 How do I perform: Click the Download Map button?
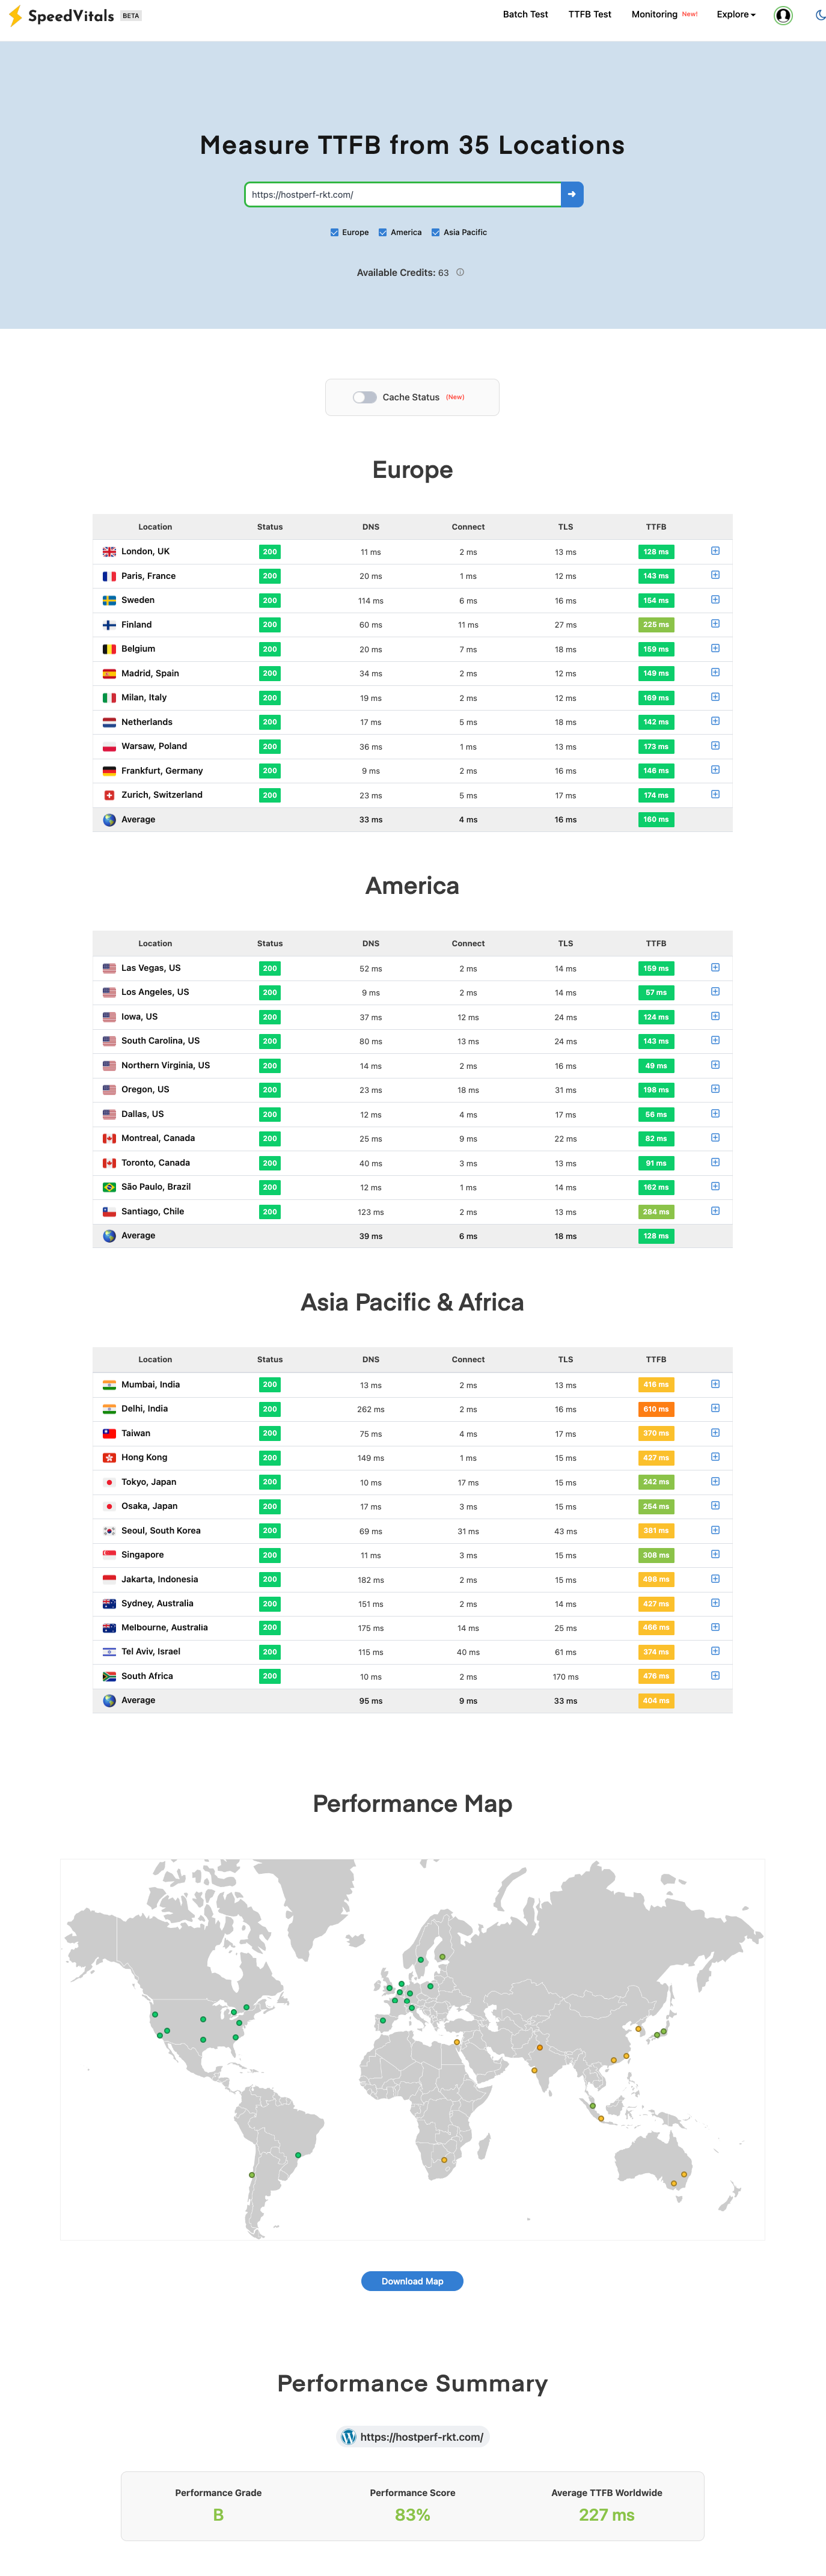412,2281
